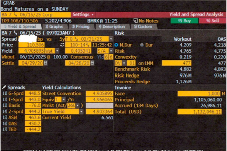This screenshot has width=227, height=151.
Task: Click the 90 Sell button
Action: click(213, 21)
